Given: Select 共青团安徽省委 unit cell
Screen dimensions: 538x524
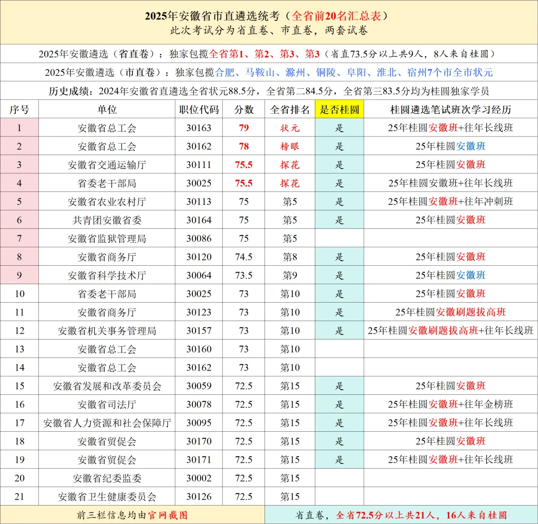Looking at the screenshot, I should [107, 220].
